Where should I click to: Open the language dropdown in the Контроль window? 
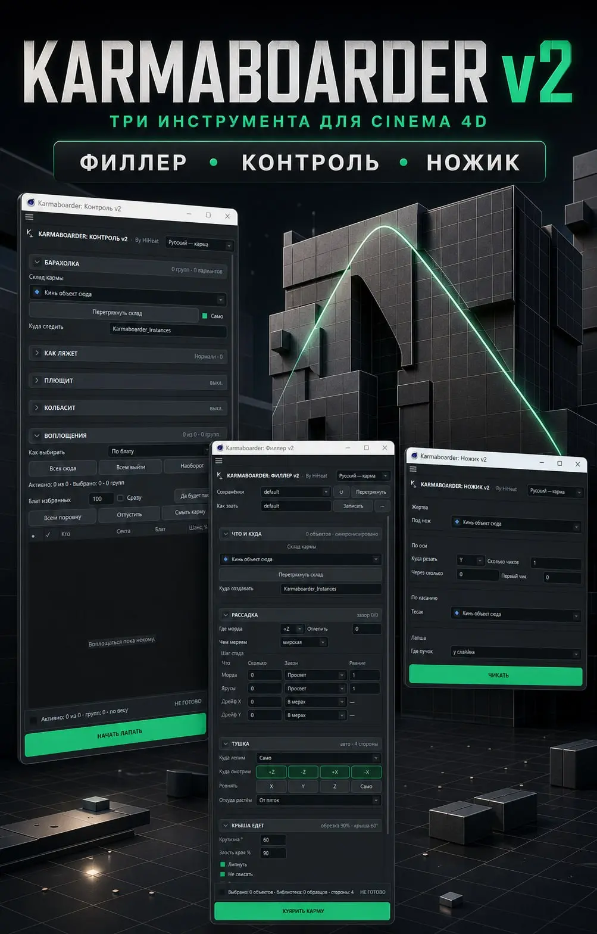pyautogui.click(x=199, y=244)
